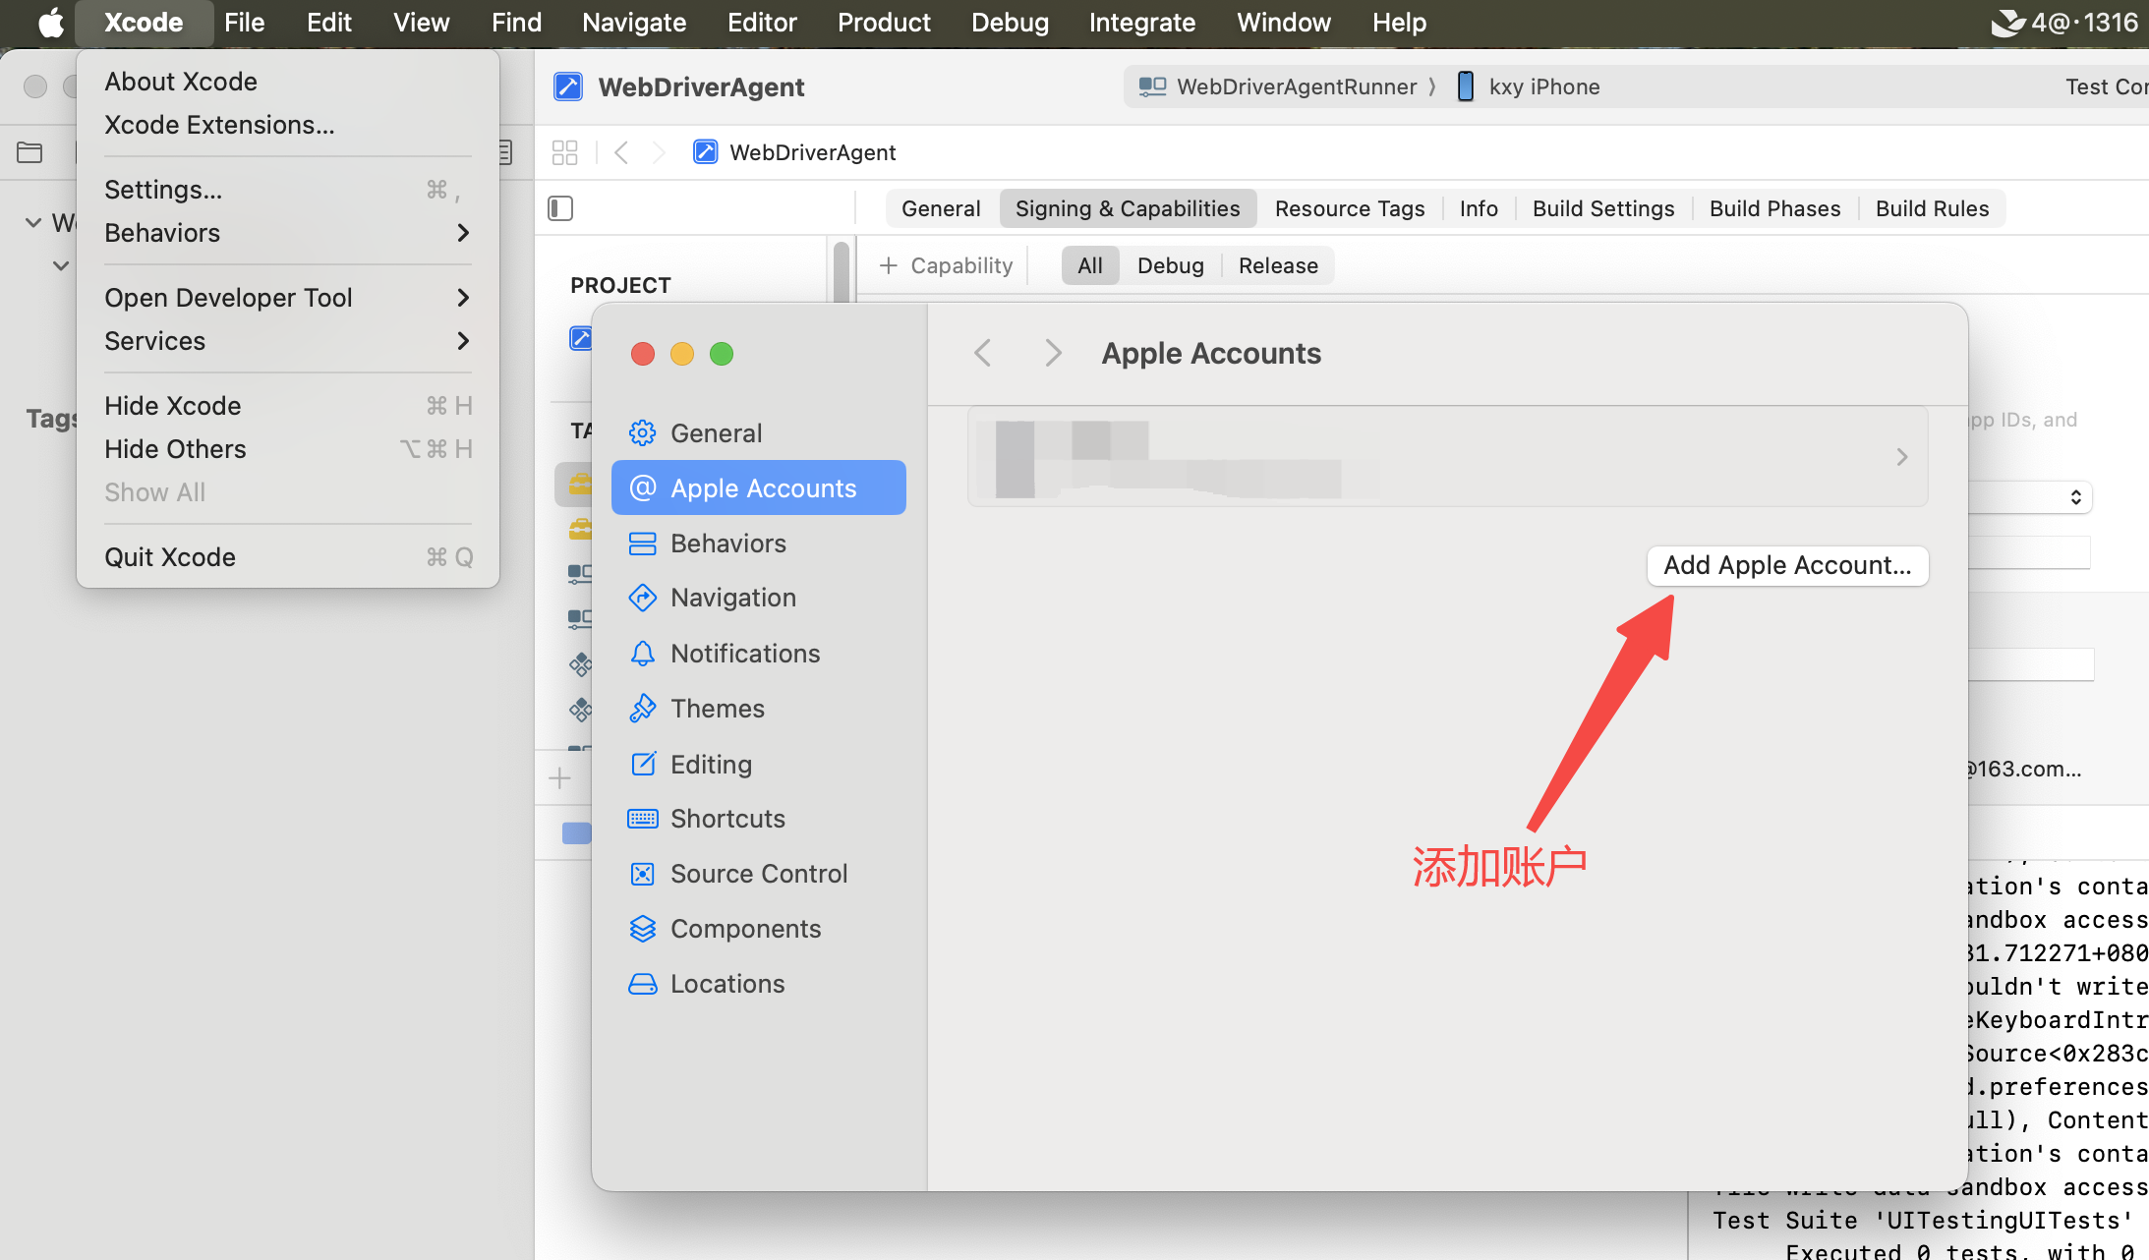Toggle the project navigator sidebar icon

click(560, 208)
